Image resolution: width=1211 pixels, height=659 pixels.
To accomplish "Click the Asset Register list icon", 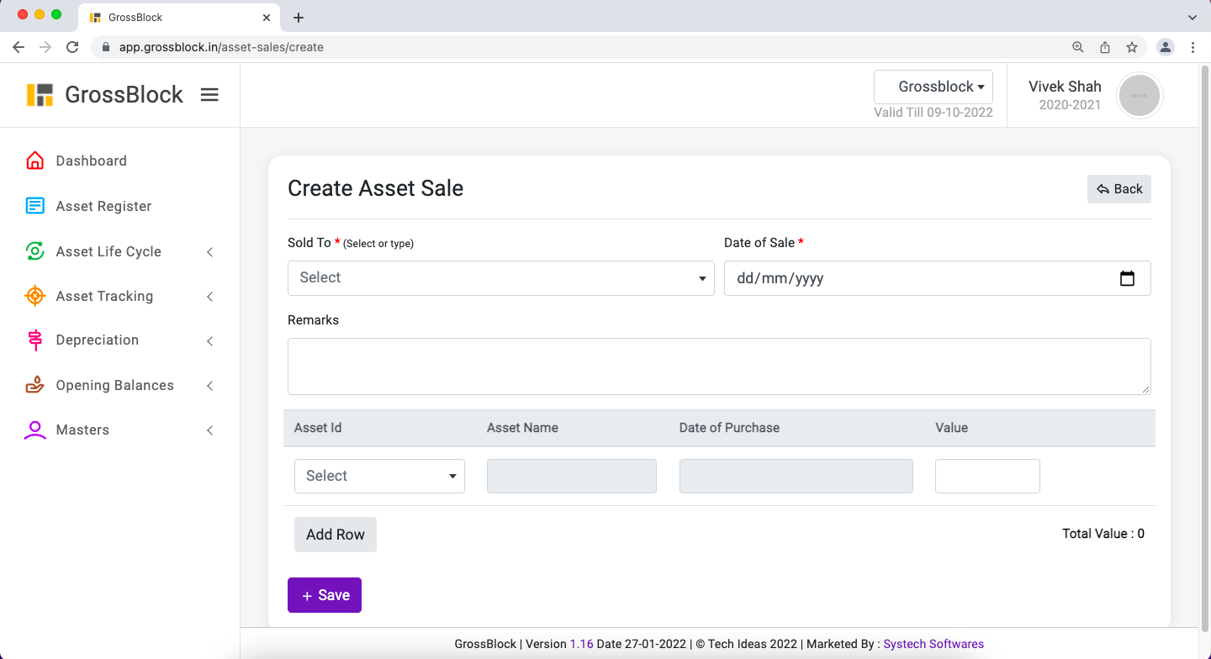I will click(34, 206).
